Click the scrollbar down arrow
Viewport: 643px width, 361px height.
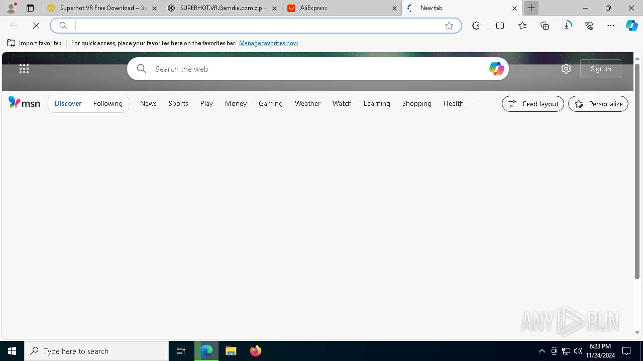tap(637, 332)
